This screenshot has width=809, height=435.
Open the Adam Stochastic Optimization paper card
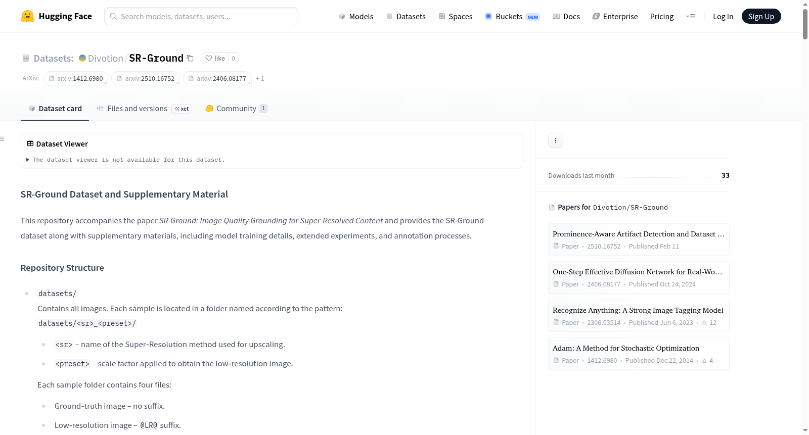[639, 354]
